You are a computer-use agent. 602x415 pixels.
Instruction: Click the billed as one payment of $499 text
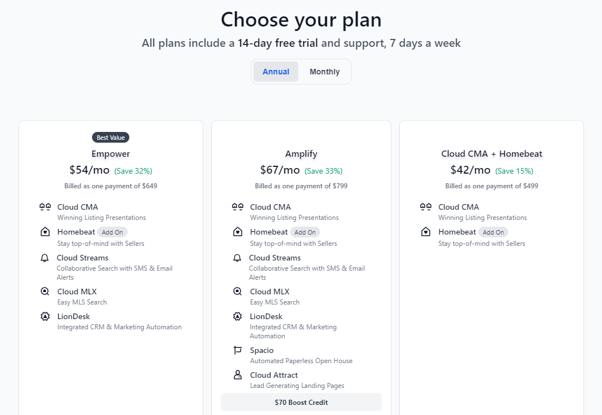pyautogui.click(x=491, y=186)
